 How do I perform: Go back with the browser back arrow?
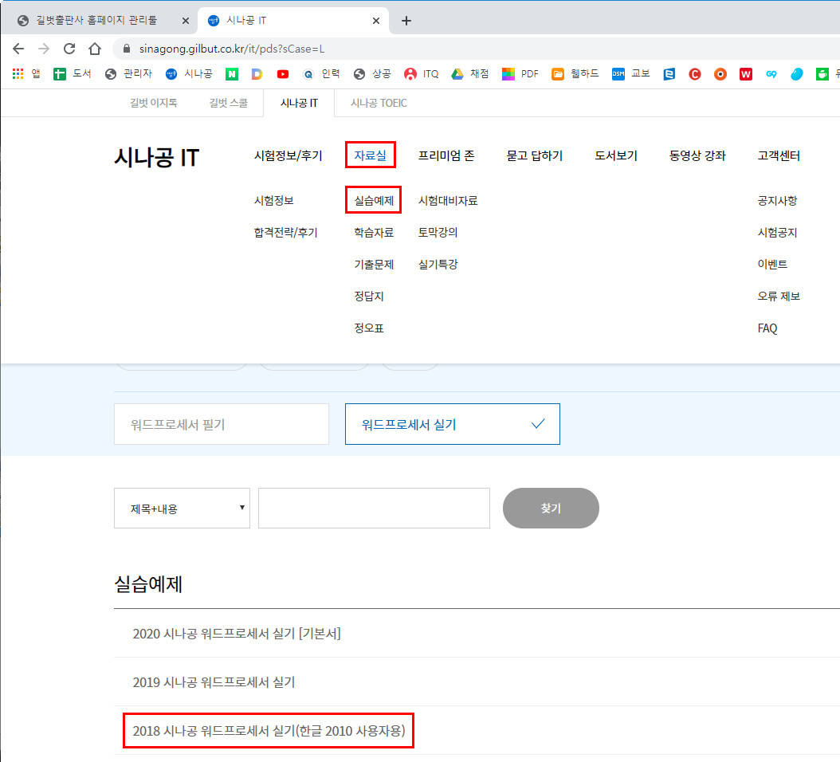(18, 49)
